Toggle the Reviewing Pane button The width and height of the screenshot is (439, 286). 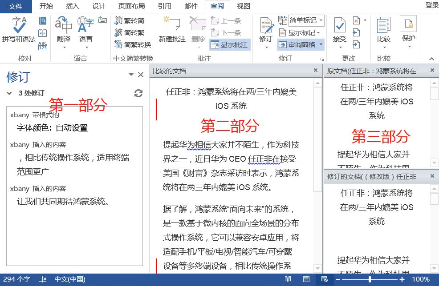pos(297,45)
